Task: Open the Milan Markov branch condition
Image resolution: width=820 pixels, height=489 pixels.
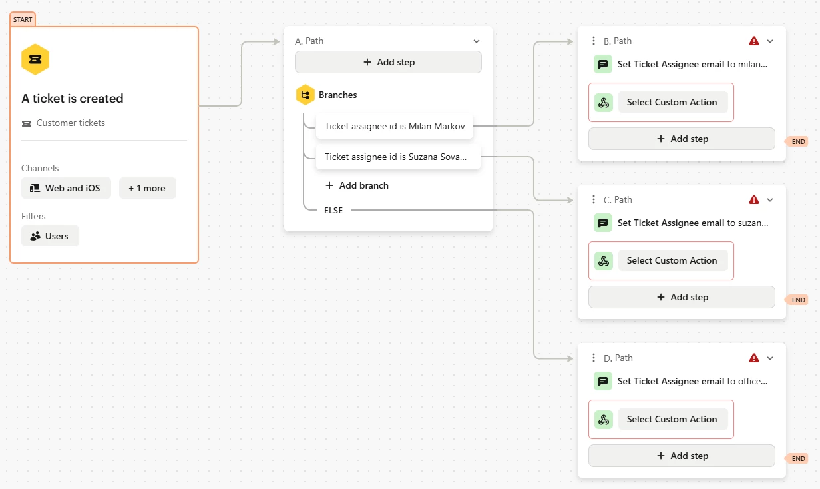Action: point(395,126)
